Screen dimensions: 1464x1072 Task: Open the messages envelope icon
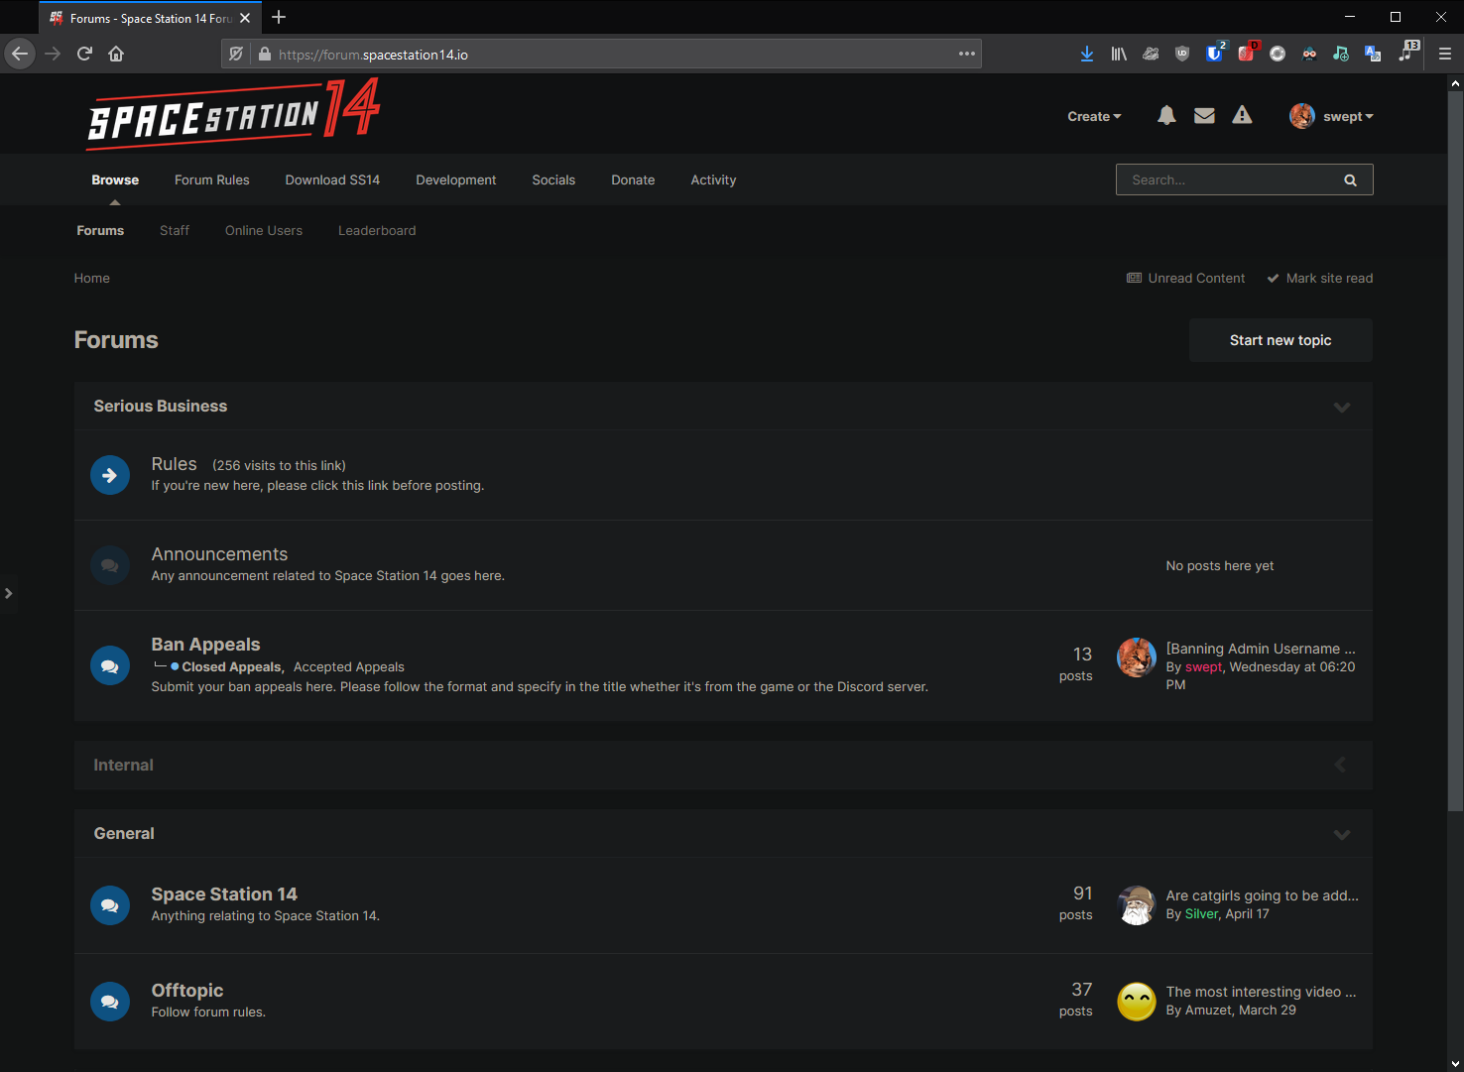(1204, 116)
